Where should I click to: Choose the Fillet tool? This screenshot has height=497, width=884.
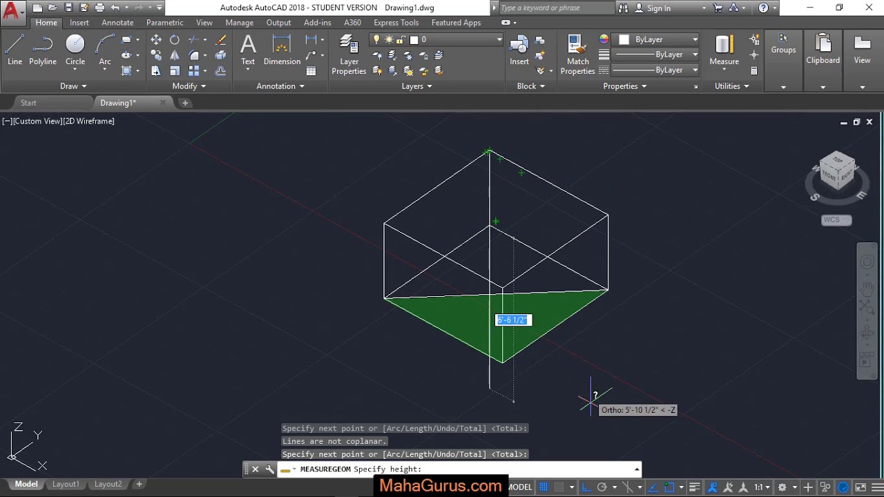click(x=194, y=55)
